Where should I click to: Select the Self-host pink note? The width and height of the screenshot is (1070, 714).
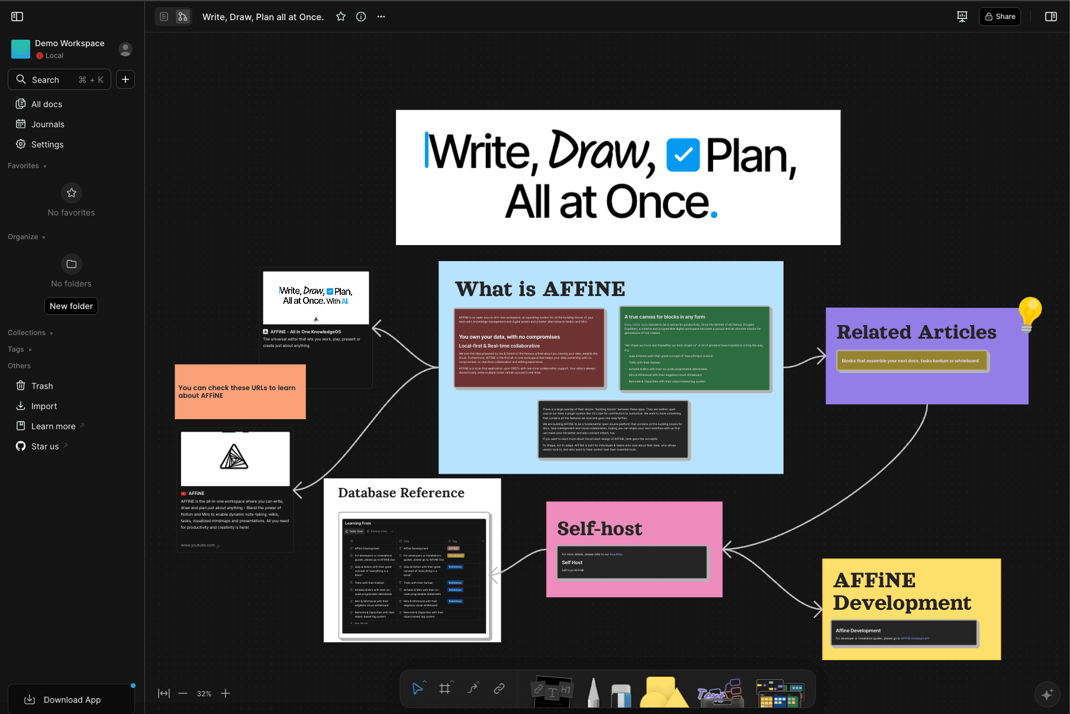point(634,549)
